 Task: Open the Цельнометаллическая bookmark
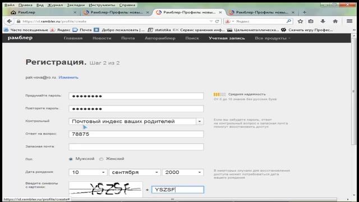(253, 30)
